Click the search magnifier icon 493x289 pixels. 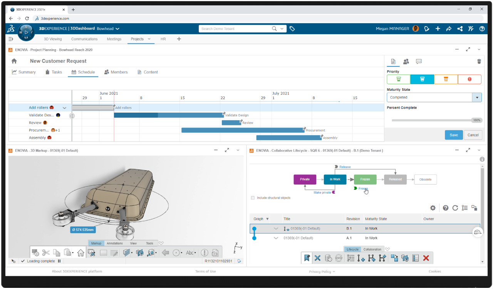[275, 28]
